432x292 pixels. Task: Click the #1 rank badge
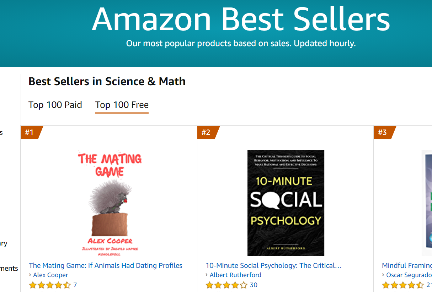click(30, 132)
